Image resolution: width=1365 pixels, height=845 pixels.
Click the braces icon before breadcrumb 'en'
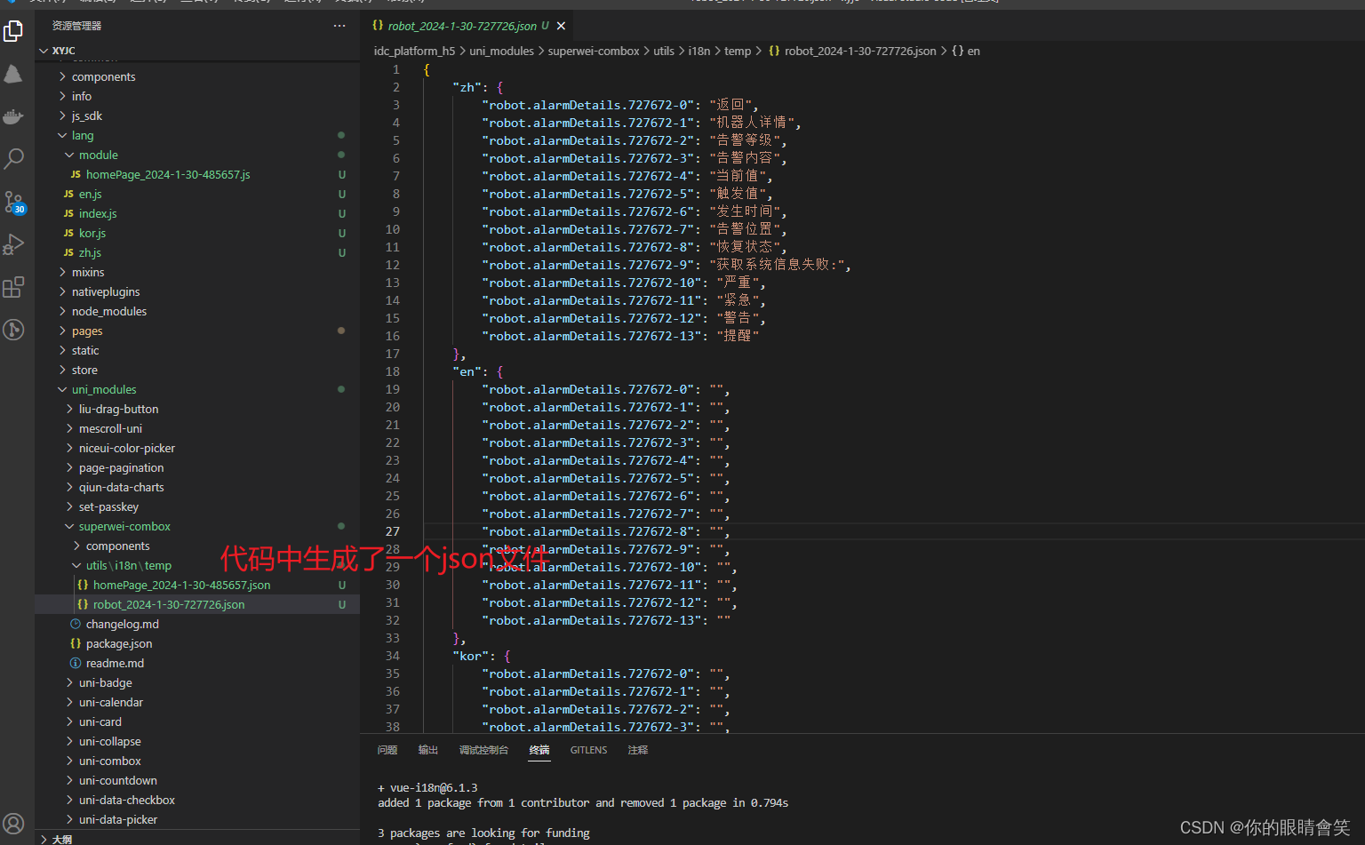click(957, 51)
